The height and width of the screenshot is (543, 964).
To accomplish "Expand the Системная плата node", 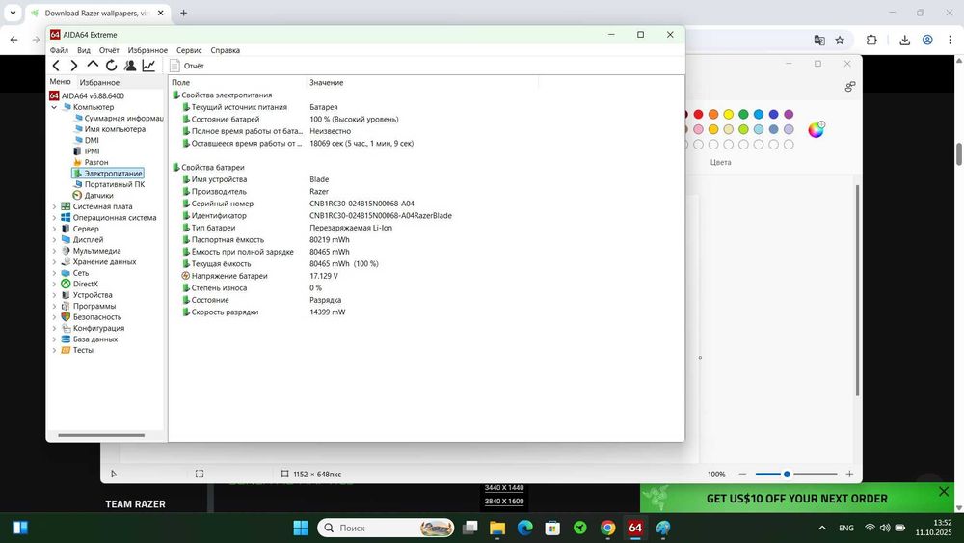I will point(54,206).
